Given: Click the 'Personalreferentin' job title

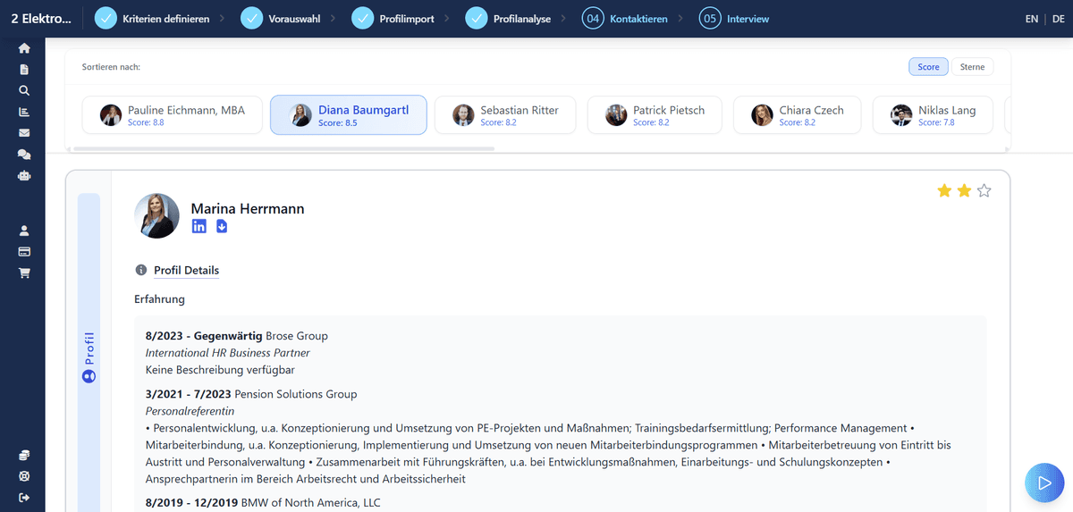Looking at the screenshot, I should click(190, 411).
